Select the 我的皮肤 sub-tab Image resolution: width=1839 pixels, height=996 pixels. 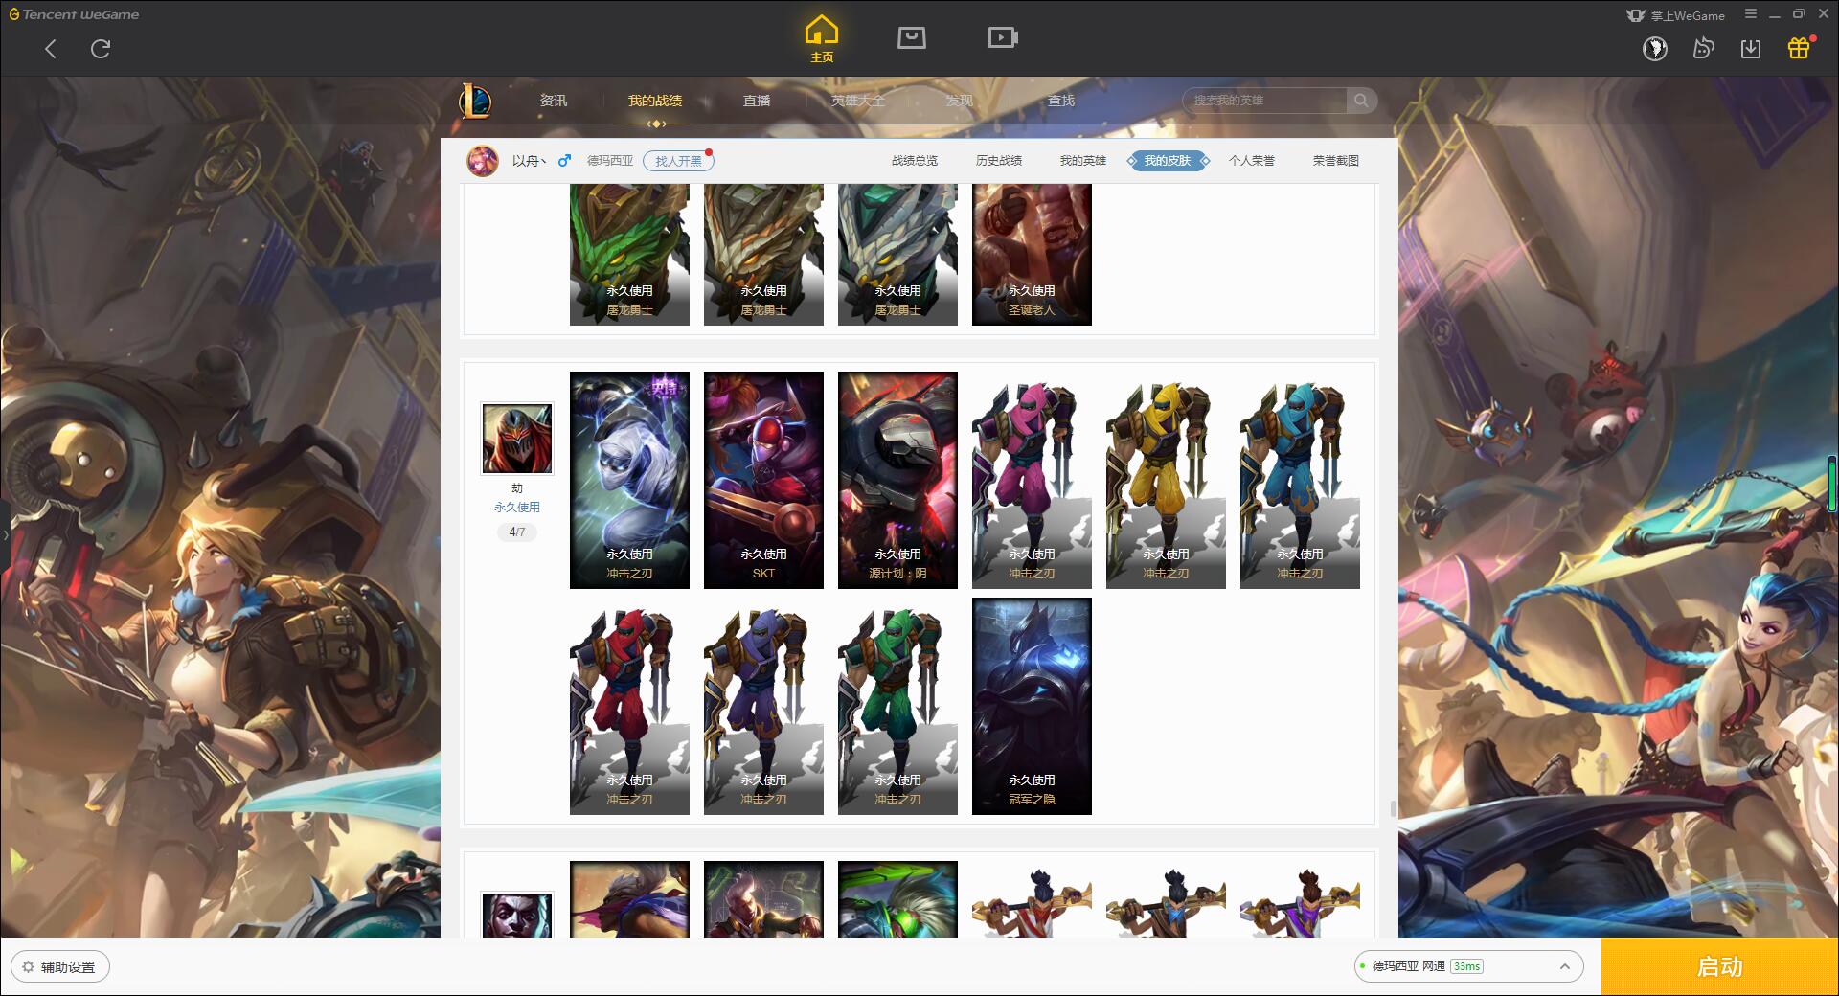[x=1168, y=161]
